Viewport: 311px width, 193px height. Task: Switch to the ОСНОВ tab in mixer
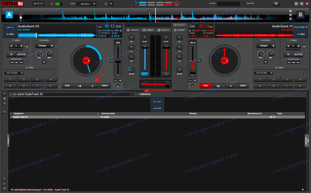click(x=179, y=30)
